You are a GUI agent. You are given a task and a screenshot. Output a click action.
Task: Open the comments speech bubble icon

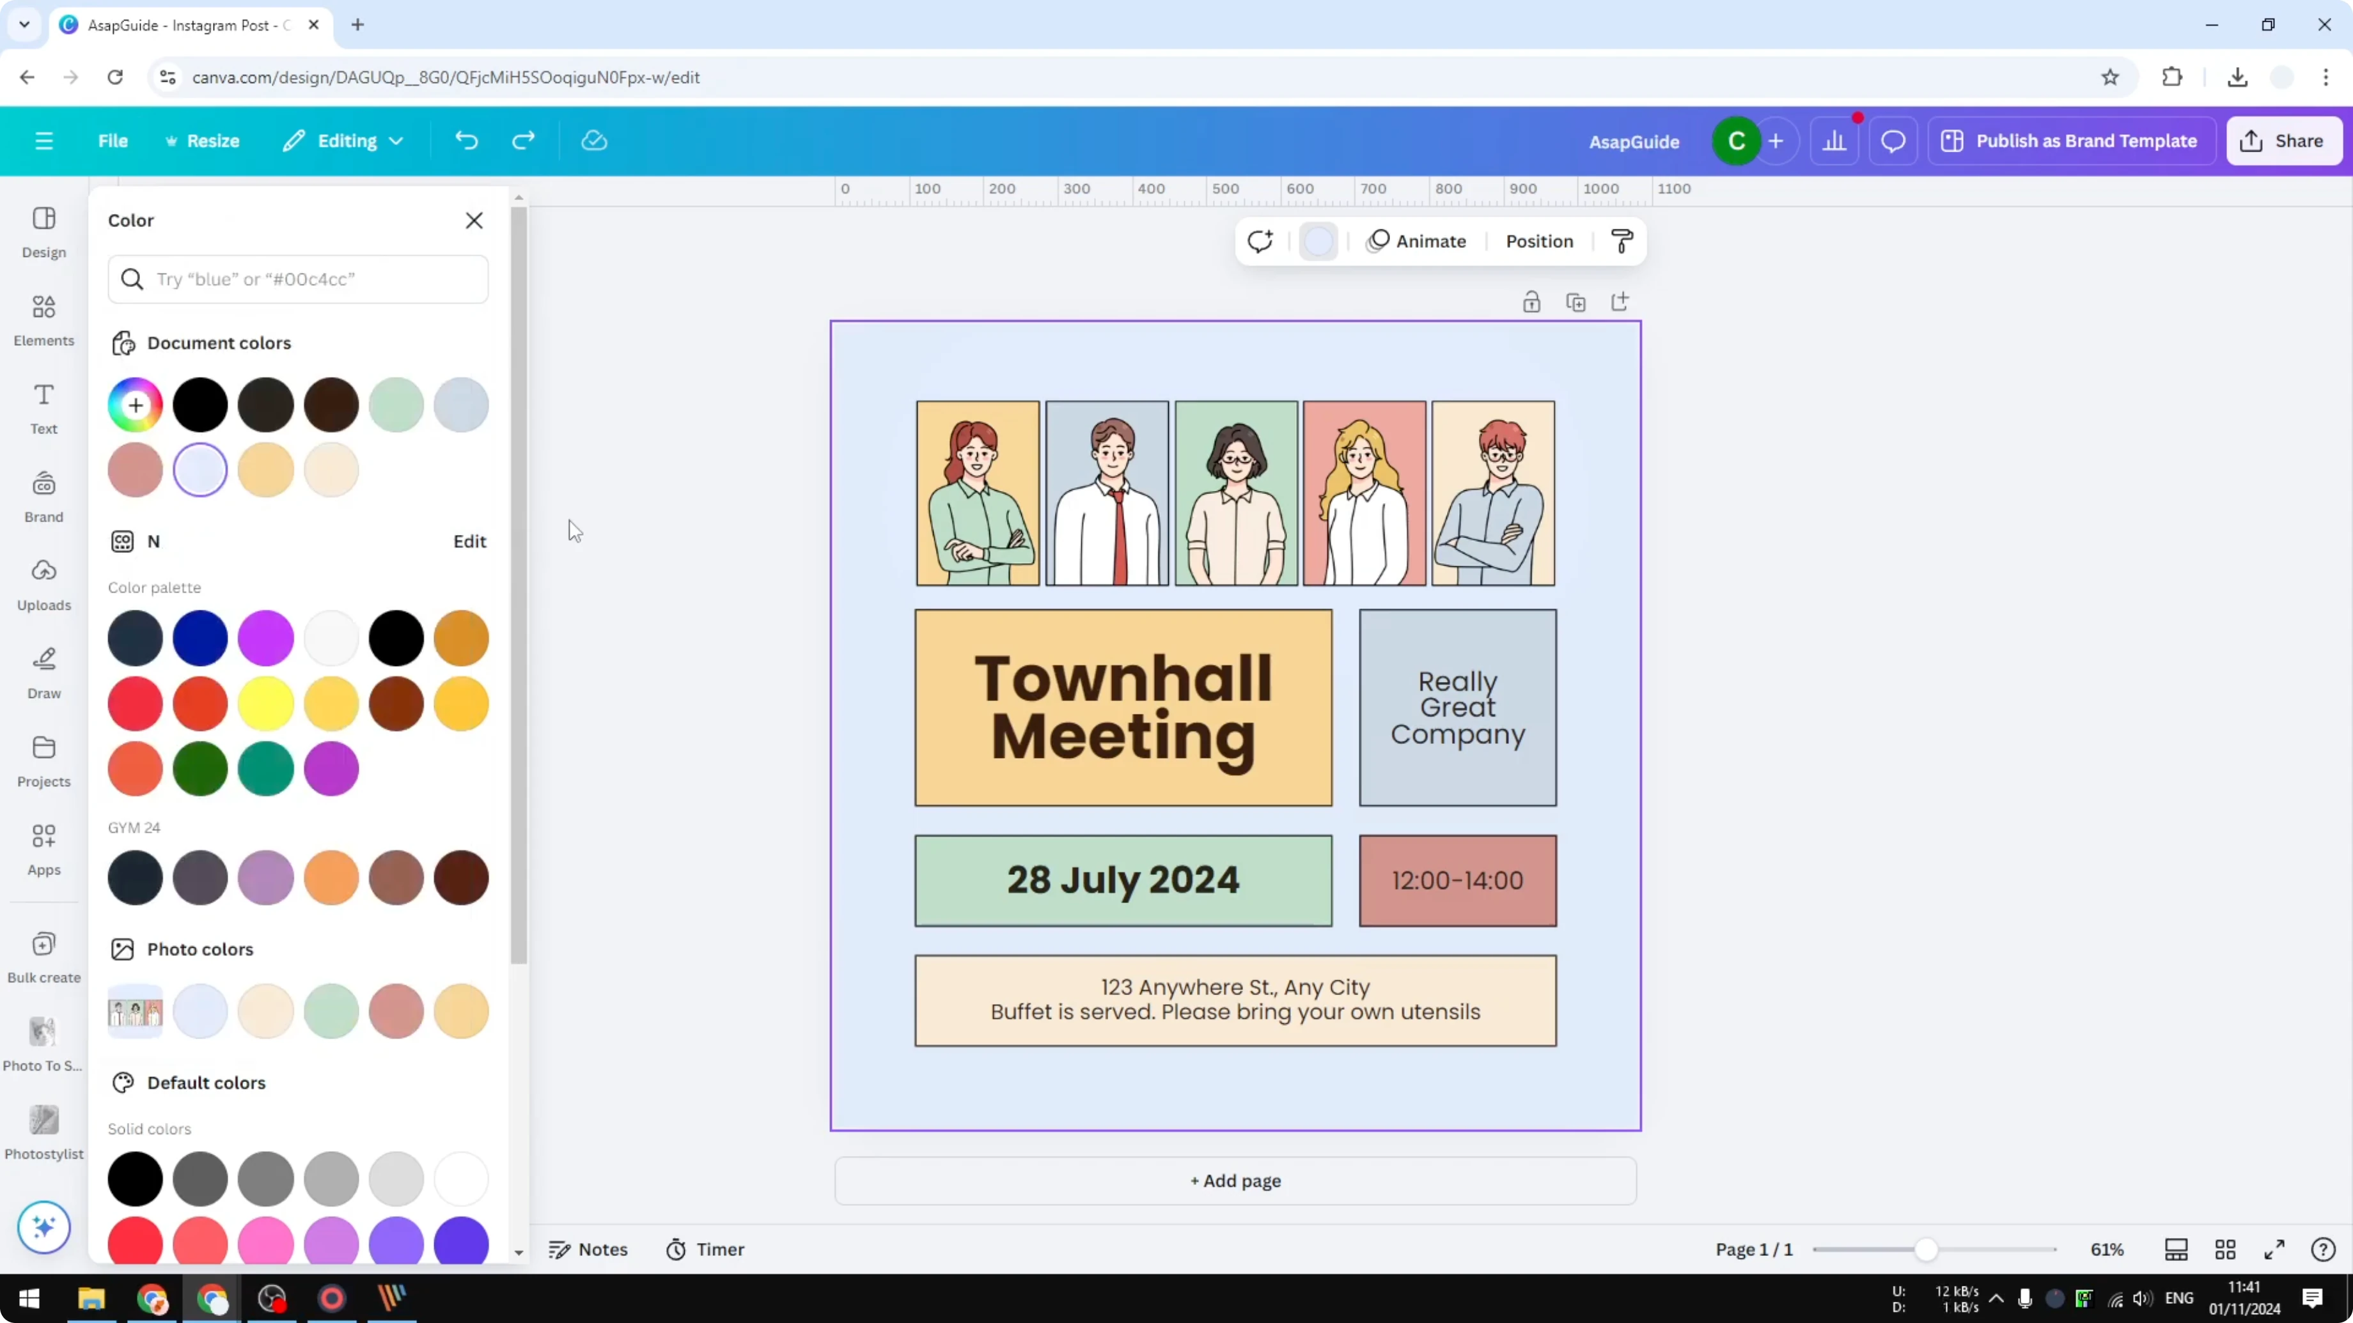[1893, 141]
